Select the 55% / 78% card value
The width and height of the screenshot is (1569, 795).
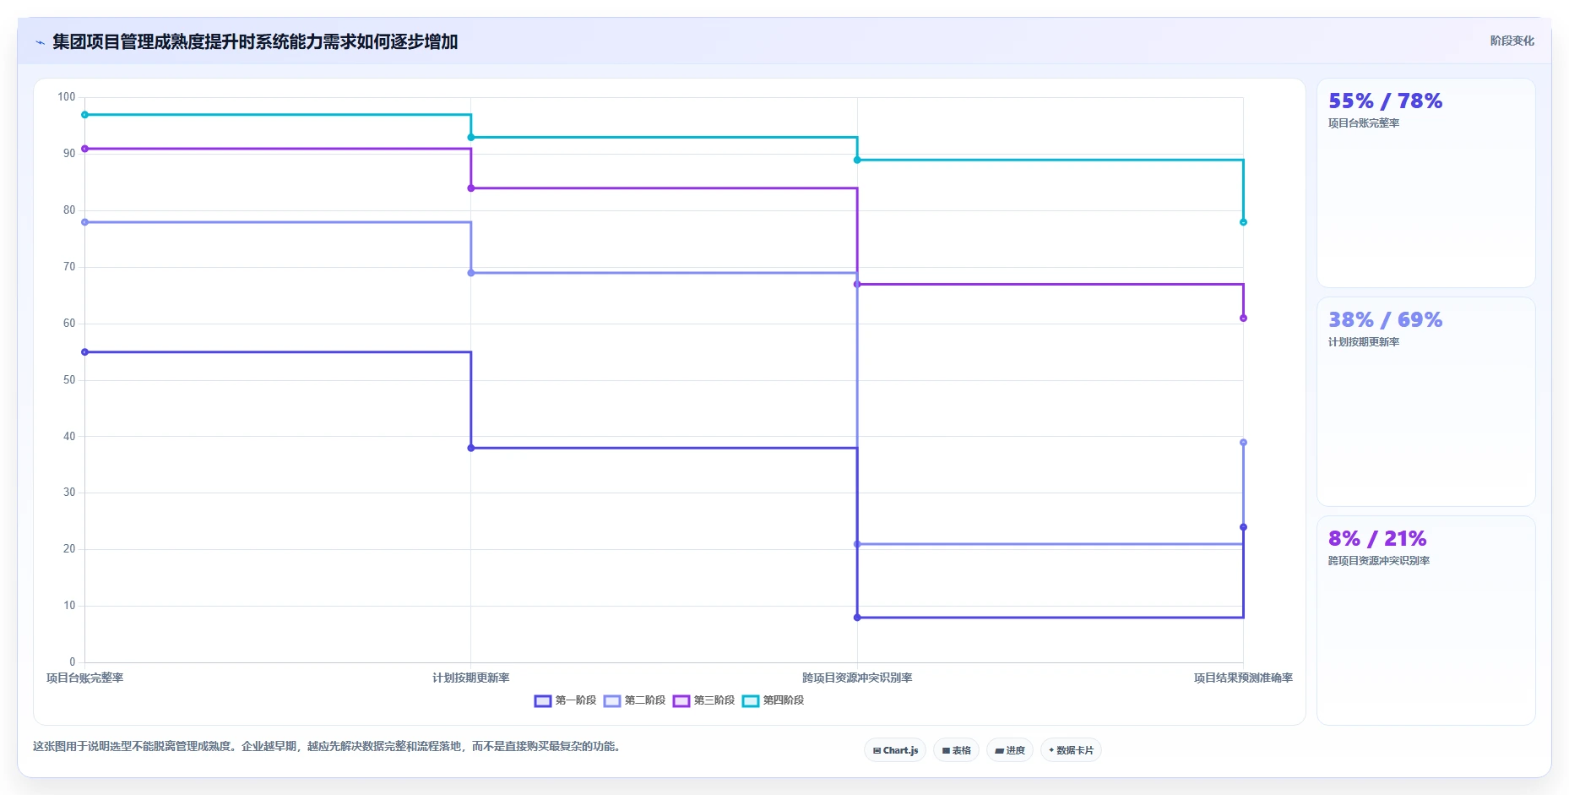1385,101
